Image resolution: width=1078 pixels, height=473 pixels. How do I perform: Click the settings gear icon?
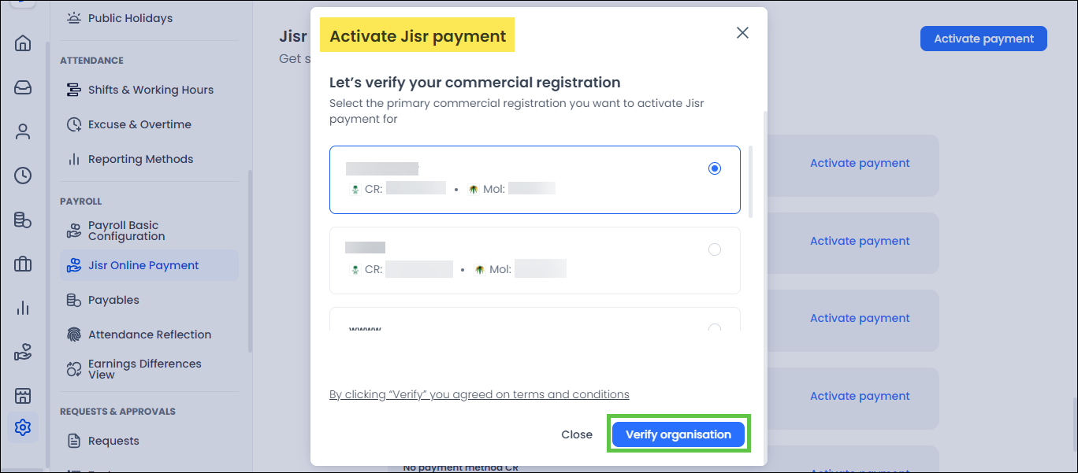point(23,427)
